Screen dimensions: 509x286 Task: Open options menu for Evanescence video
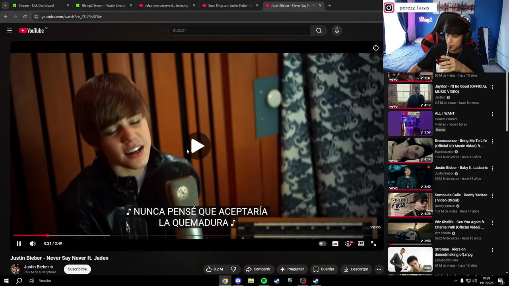click(x=492, y=141)
